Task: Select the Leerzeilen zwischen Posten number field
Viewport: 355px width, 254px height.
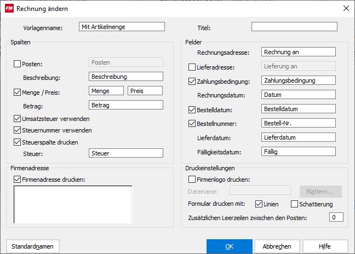Action: pos(336,217)
